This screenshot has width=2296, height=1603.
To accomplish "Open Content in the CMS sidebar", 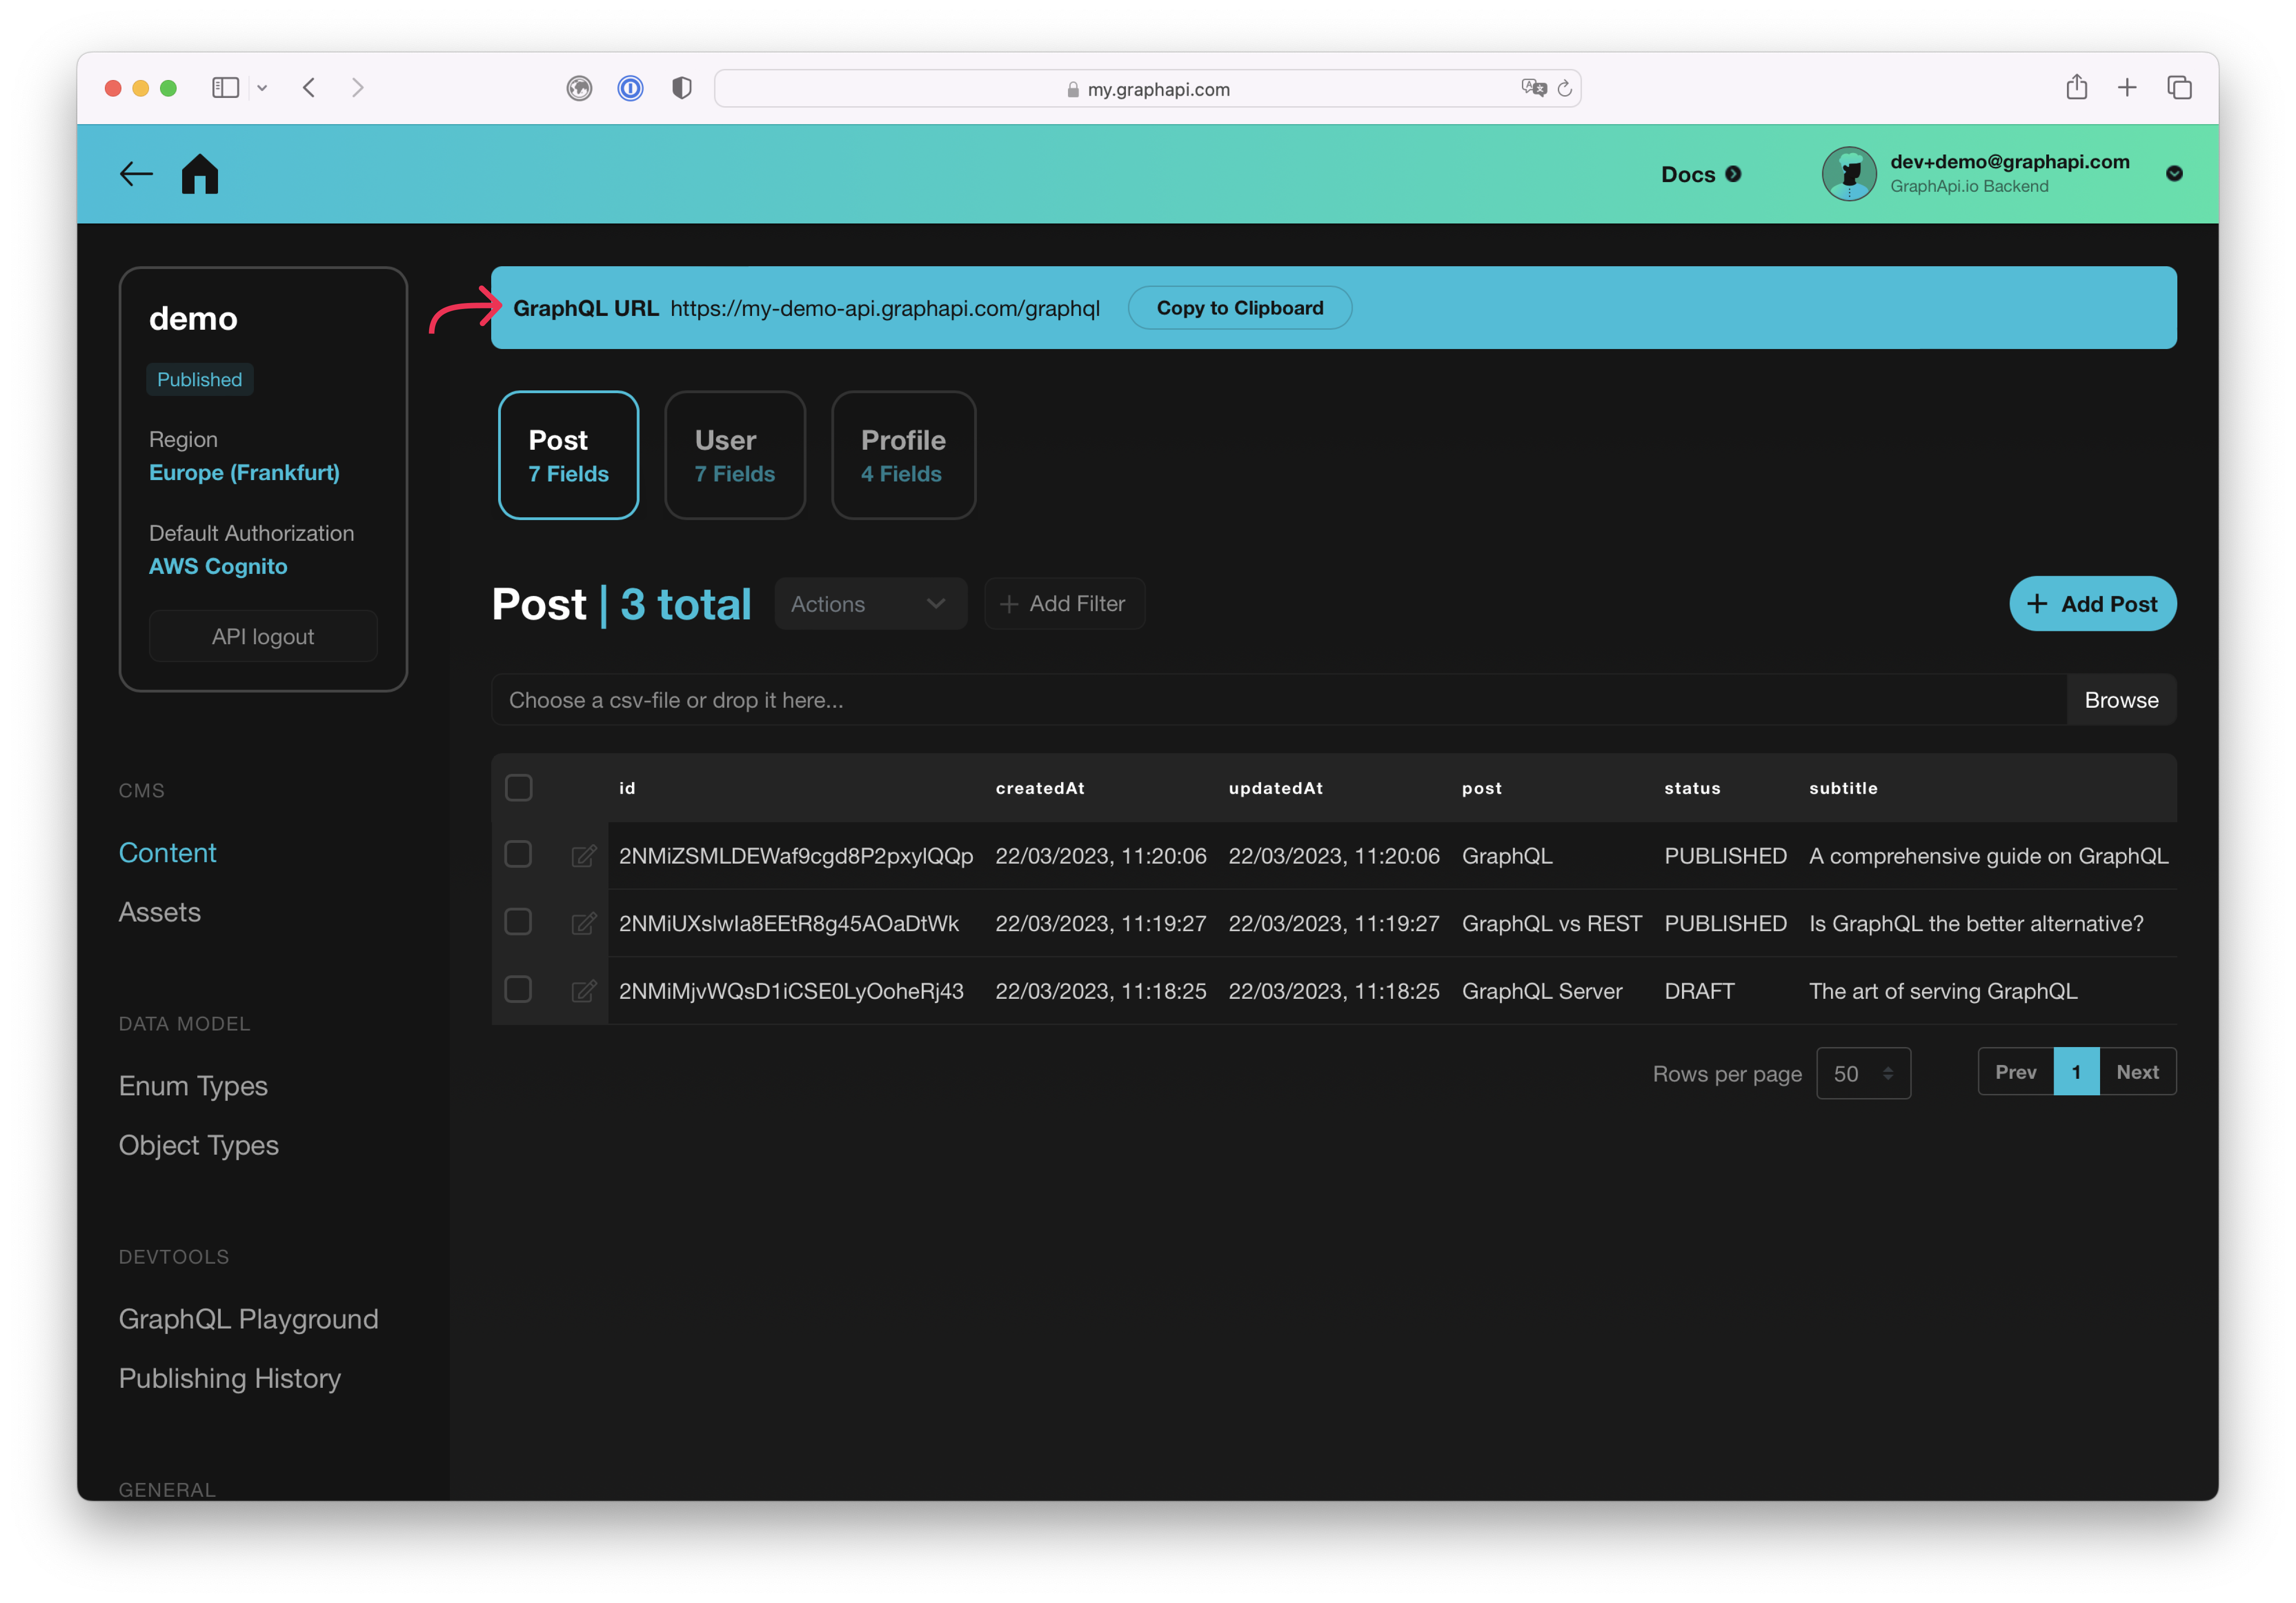I will coord(167,853).
